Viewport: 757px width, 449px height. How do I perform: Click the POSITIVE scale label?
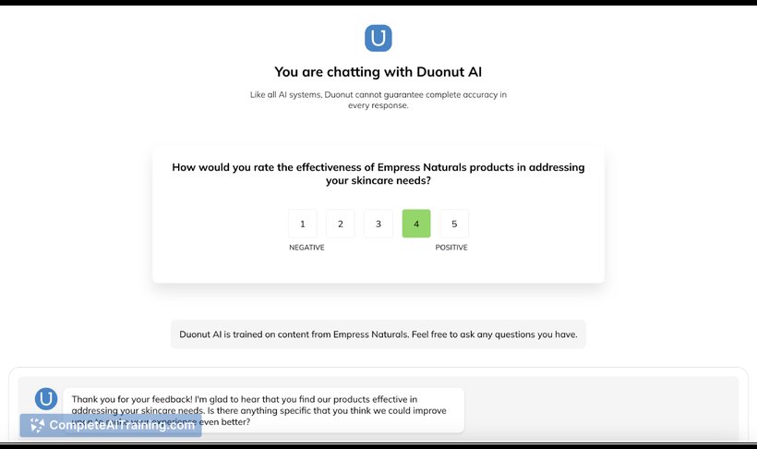451,248
